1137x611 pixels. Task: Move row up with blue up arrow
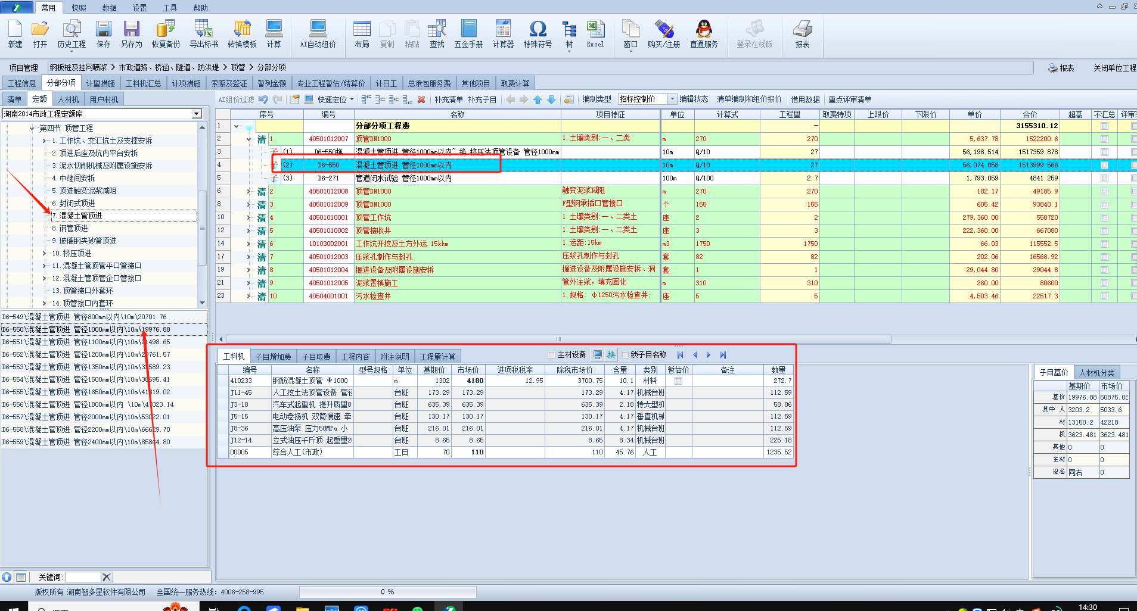(538, 99)
